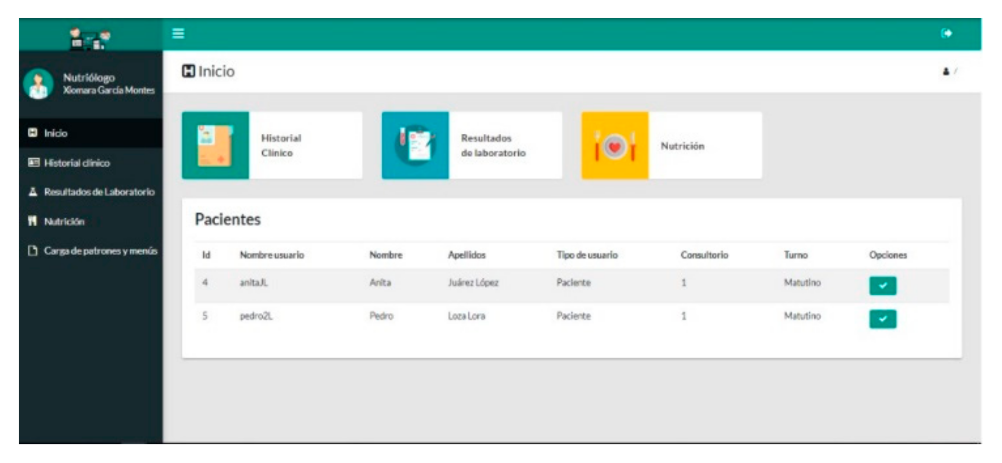Click the user breadcrumb icon at right
The image size is (1002, 463).
click(945, 71)
